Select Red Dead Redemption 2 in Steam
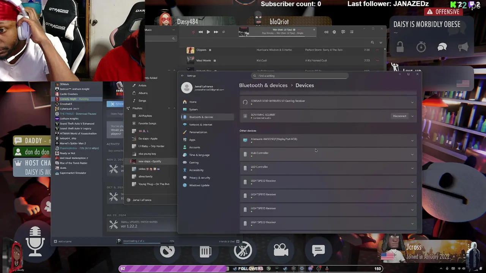486x273 pixels. 74,158
